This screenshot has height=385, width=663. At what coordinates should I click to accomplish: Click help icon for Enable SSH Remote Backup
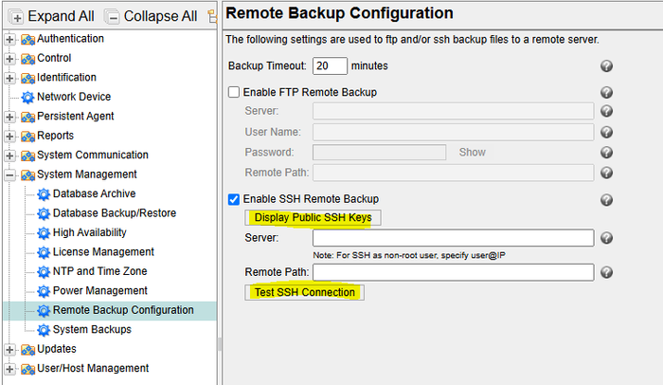606,199
